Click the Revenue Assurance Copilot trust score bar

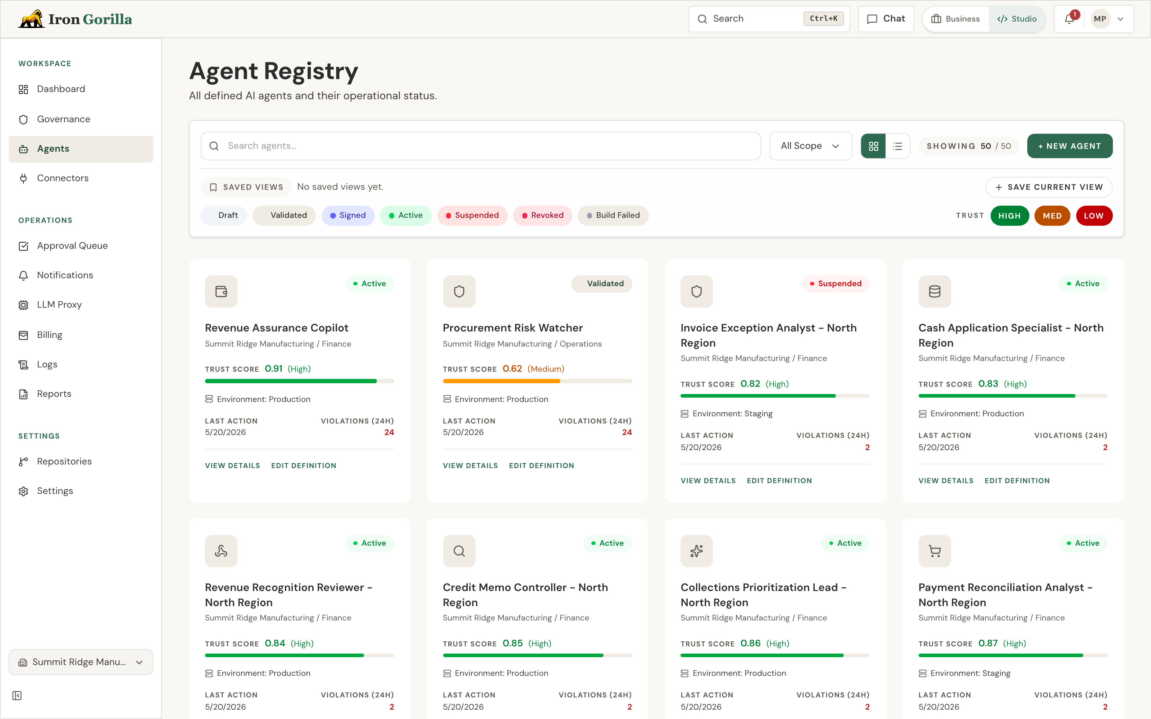tap(299, 381)
